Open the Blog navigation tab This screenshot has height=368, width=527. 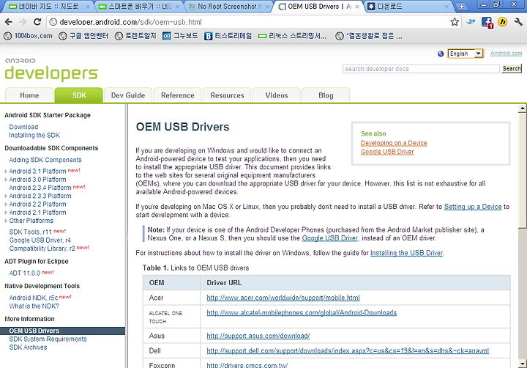coord(326,95)
